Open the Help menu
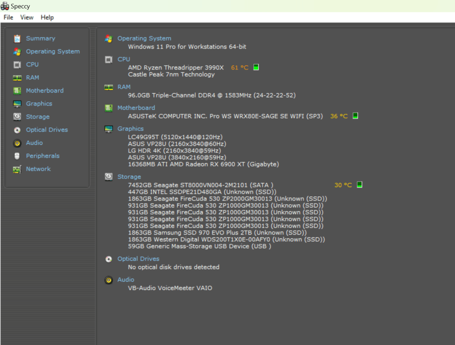 click(x=47, y=17)
